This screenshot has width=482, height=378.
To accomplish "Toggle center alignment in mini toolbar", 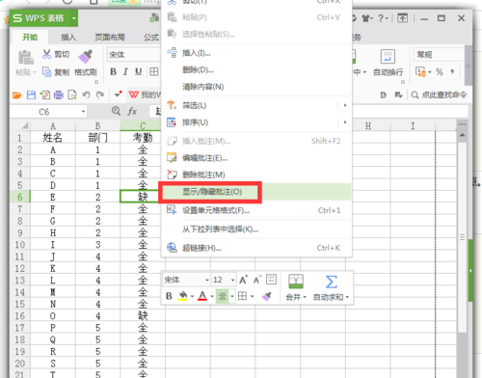I will coord(223,296).
